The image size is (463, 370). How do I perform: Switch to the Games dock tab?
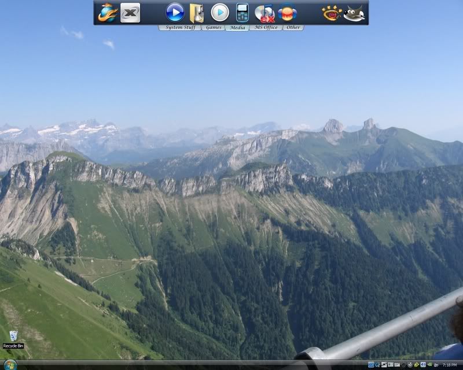coord(214,28)
